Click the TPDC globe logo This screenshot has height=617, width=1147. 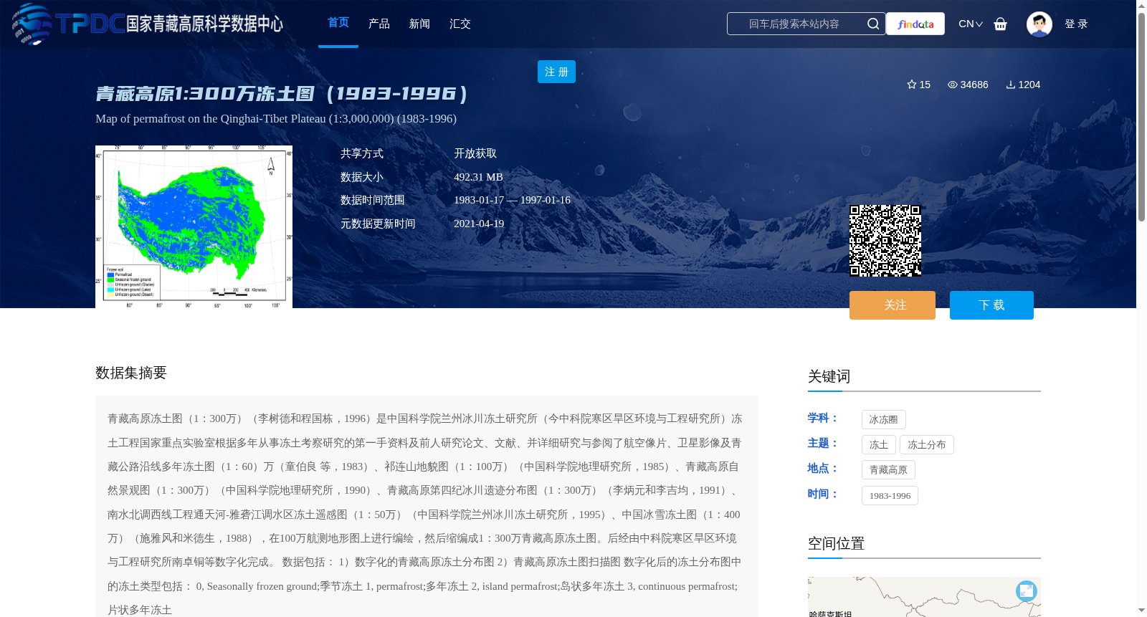(x=32, y=24)
